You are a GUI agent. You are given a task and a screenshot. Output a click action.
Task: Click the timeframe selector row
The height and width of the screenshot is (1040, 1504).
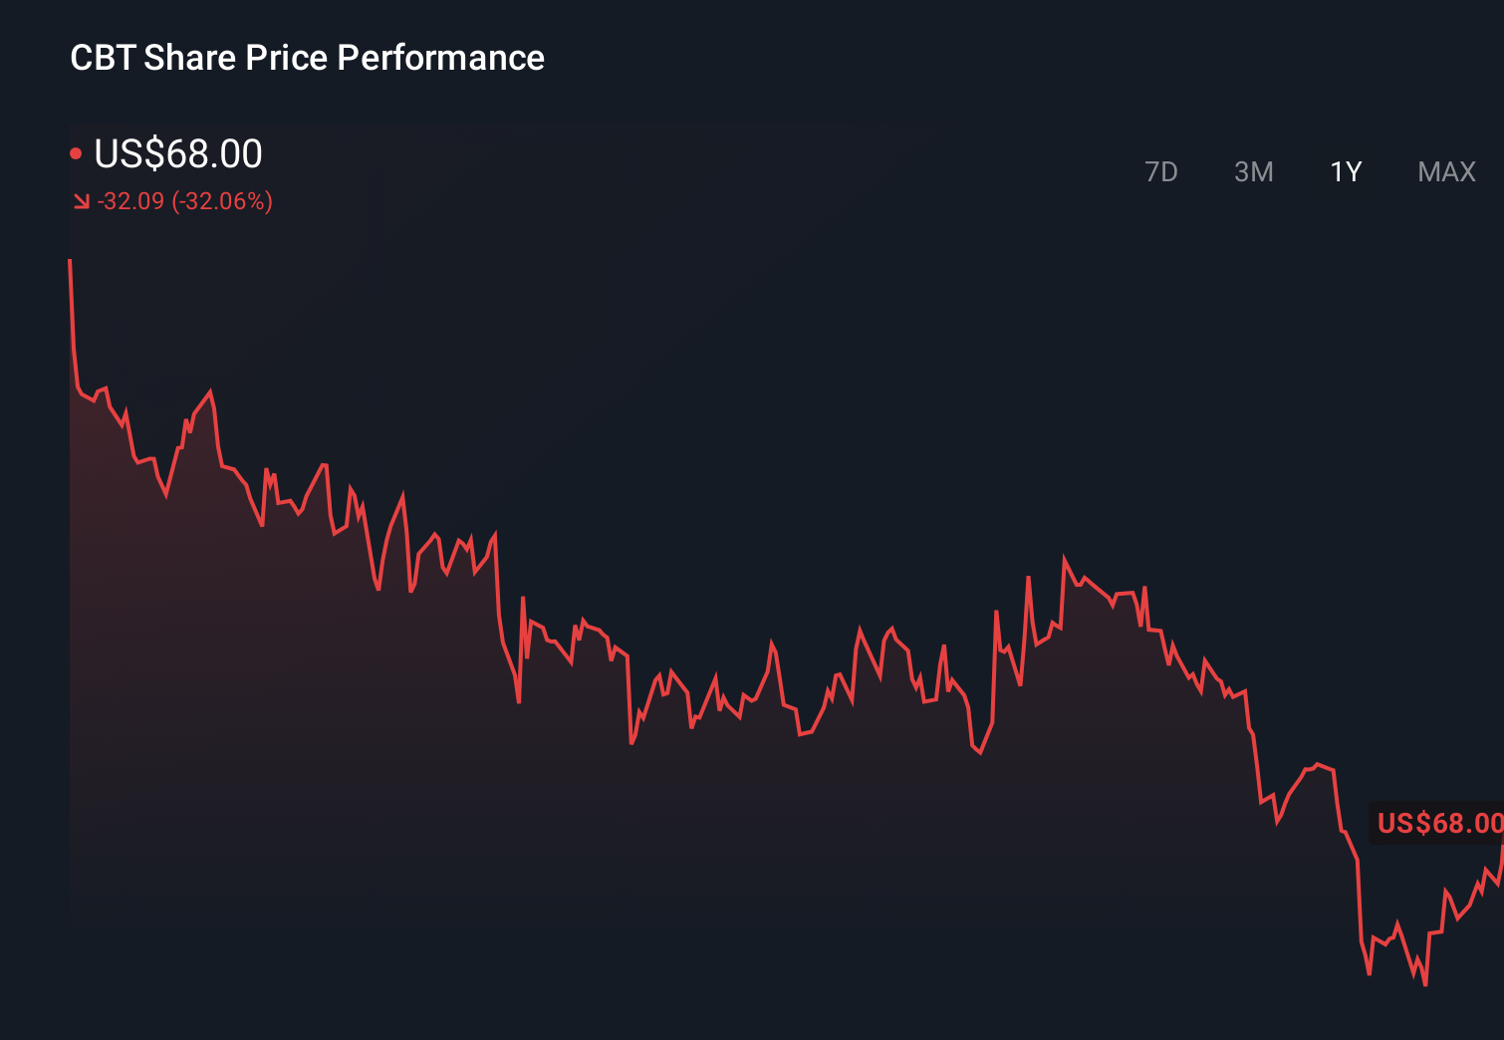click(1305, 171)
